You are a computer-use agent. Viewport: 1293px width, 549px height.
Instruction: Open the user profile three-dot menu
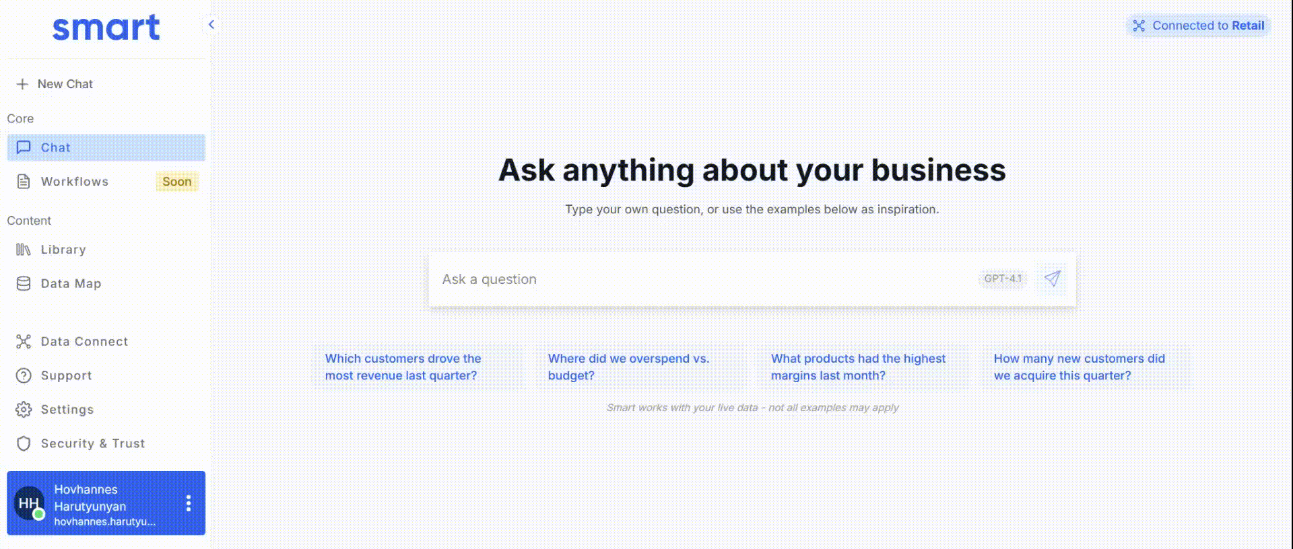tap(189, 503)
